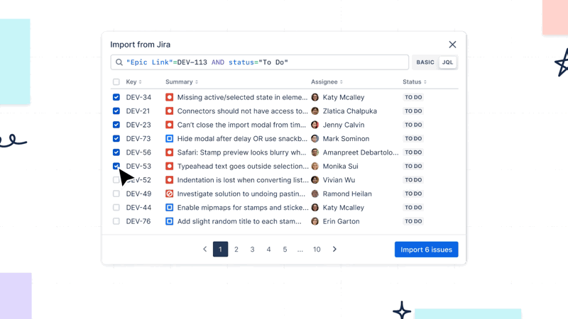Click assignee name Ramond Heilan
Viewport: 568px width, 319px height.
point(347,194)
